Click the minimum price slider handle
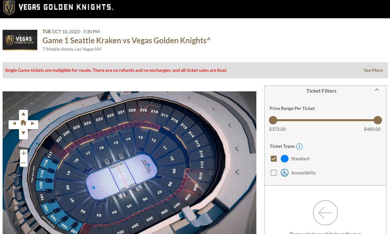 click(x=273, y=121)
